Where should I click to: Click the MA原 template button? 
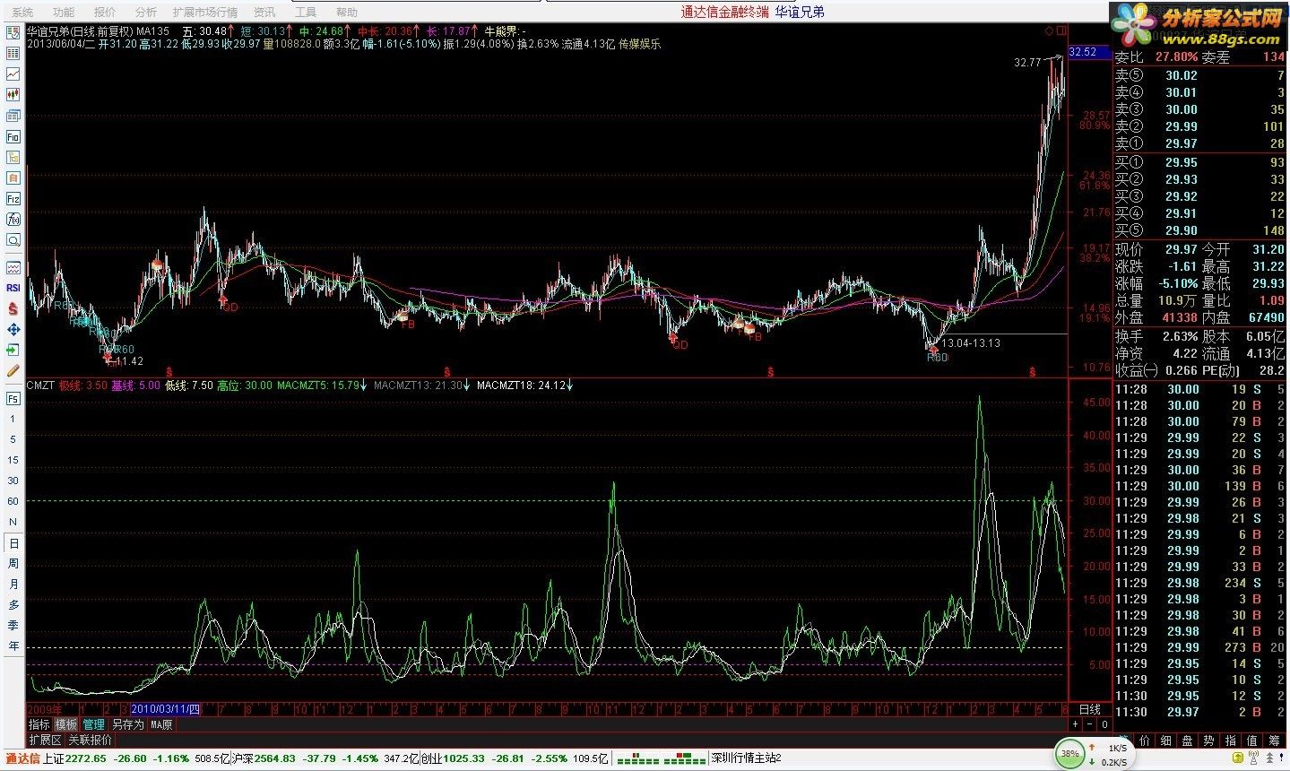pyautogui.click(x=161, y=724)
